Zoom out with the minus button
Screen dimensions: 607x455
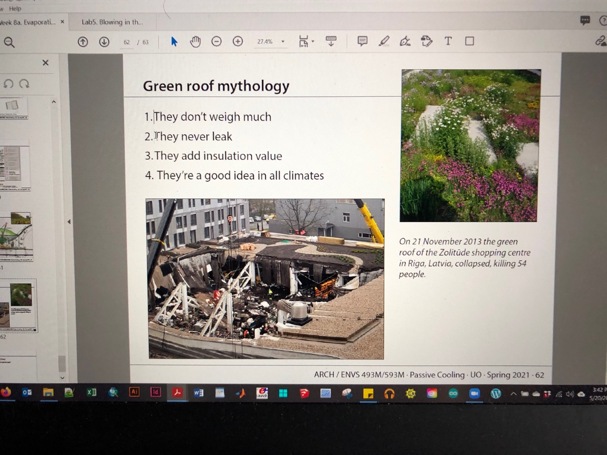coord(216,42)
